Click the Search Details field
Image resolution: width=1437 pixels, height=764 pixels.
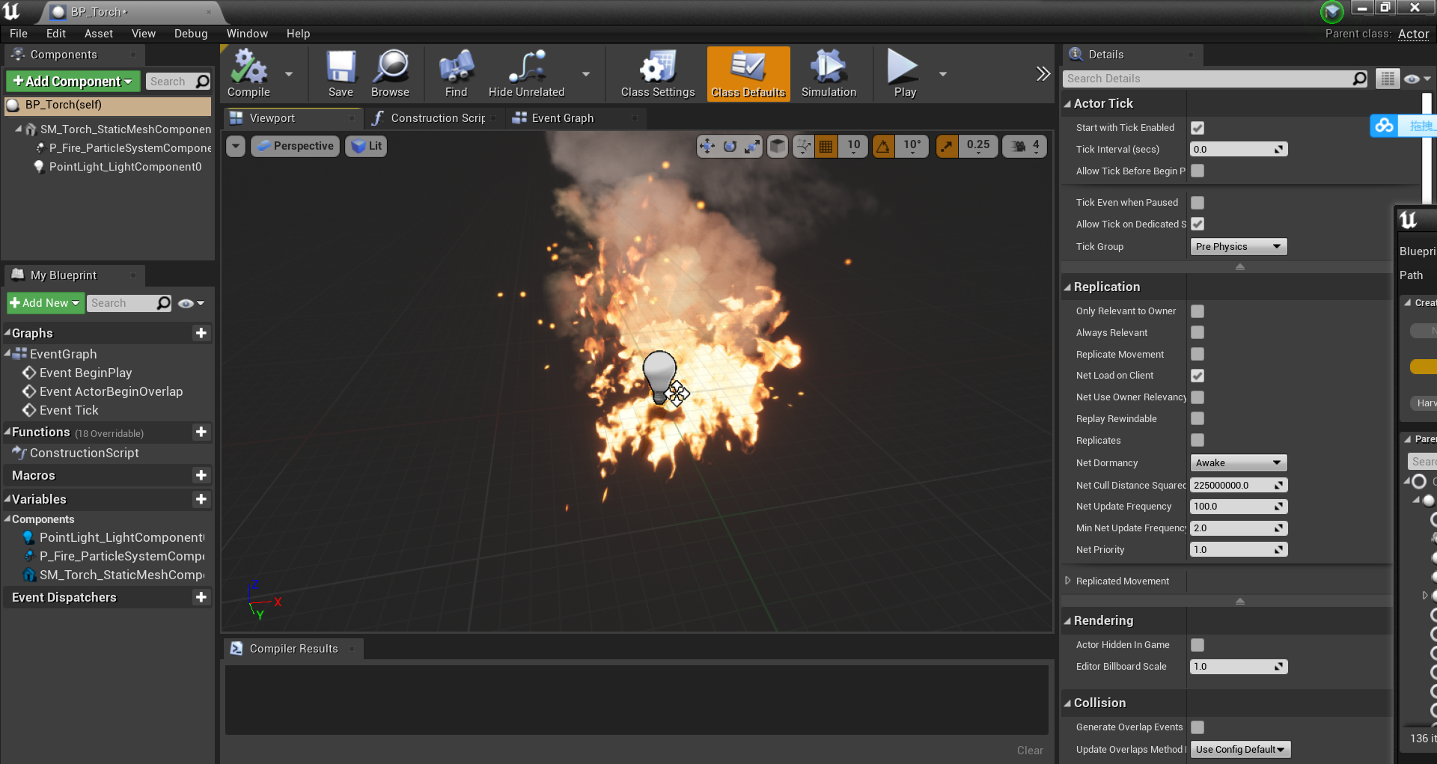coord(1215,79)
